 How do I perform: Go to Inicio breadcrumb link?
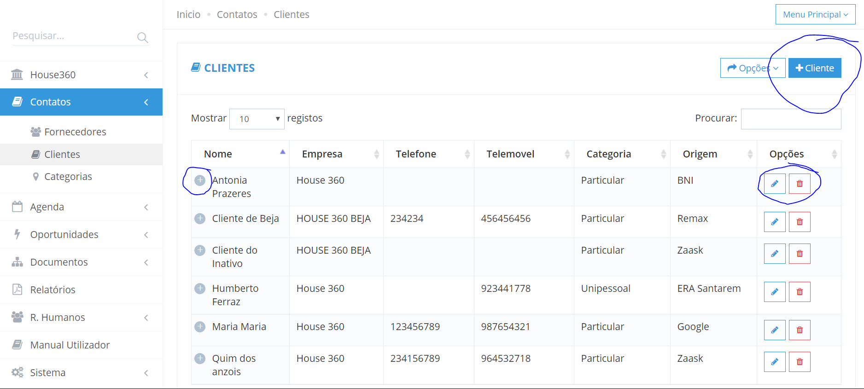[x=188, y=15]
